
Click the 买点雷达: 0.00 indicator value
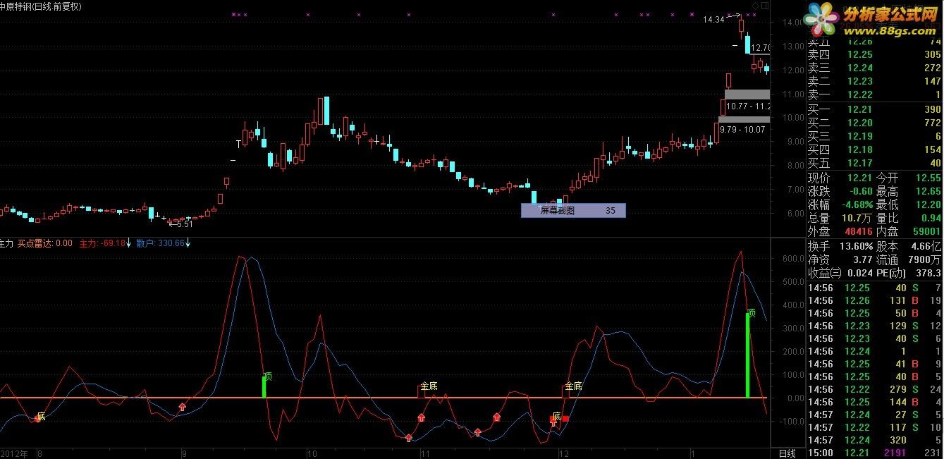[45, 243]
